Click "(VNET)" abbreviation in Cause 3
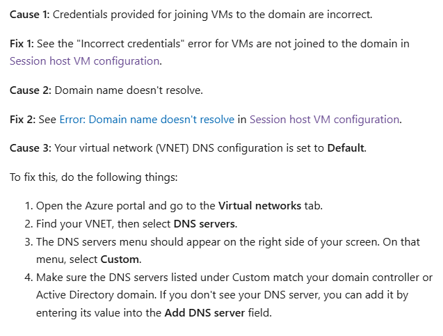The image size is (443, 336). [x=172, y=148]
